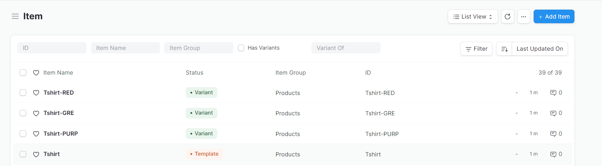Like the Tshirt-GRE item heart icon
This screenshot has height=166, width=602.
[x=36, y=113]
